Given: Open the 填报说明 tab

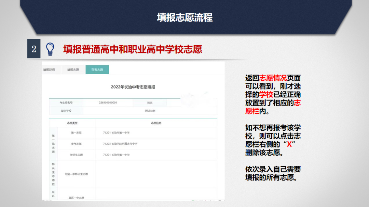Looking at the screenshot, I should [49, 70].
